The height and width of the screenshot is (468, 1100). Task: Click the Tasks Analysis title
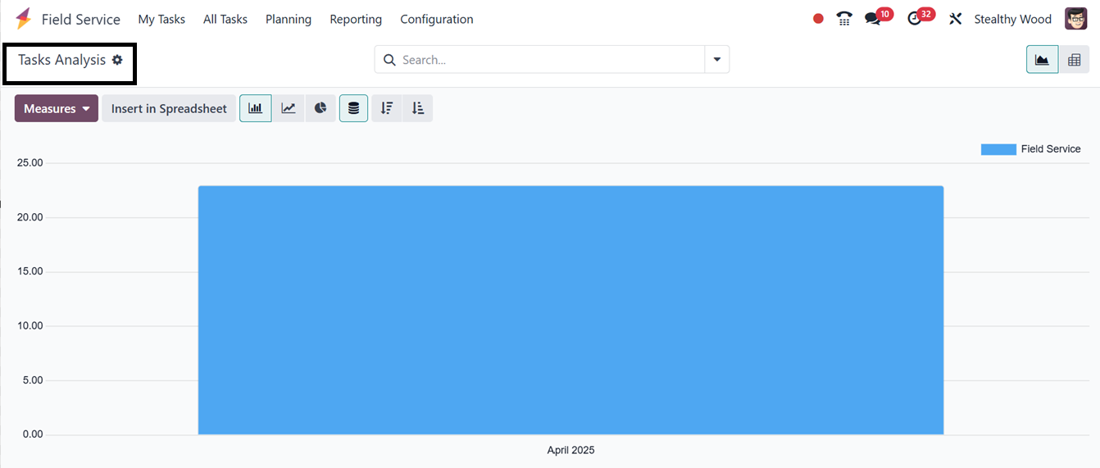pyautogui.click(x=62, y=60)
